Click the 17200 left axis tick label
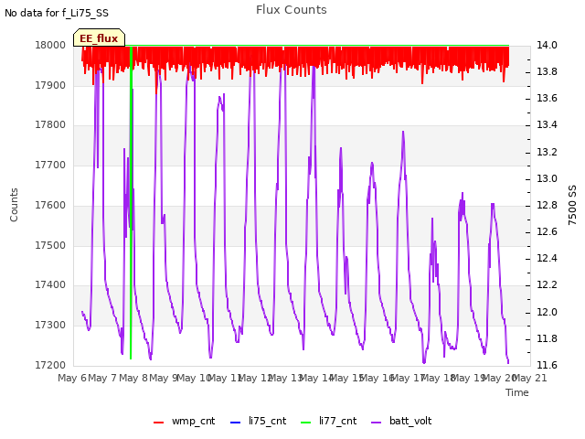Viewport: 585px width, 439px height. [50, 365]
